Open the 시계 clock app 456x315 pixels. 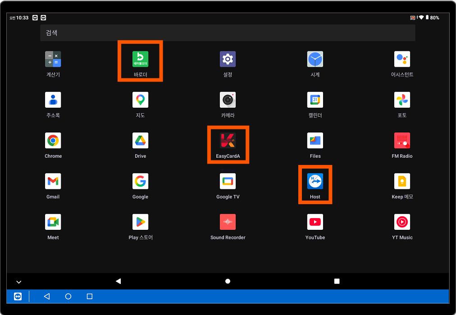tap(315, 59)
